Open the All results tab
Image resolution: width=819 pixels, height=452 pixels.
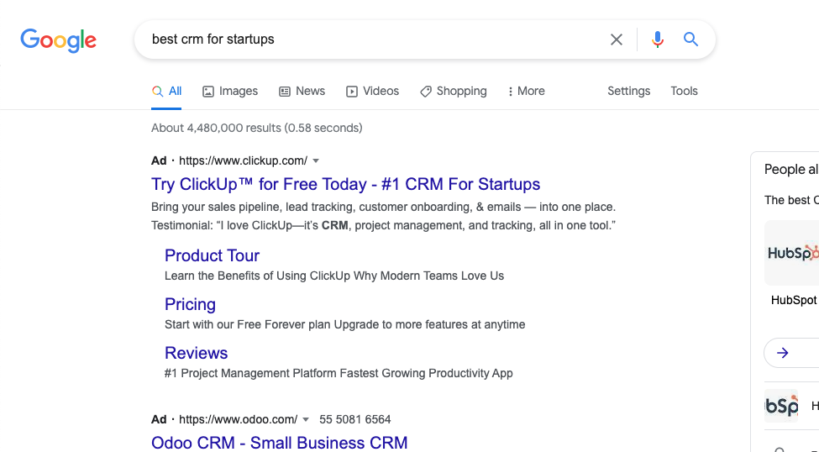point(166,91)
